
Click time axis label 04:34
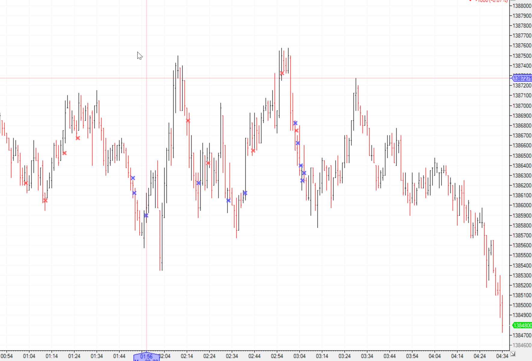[502, 356]
